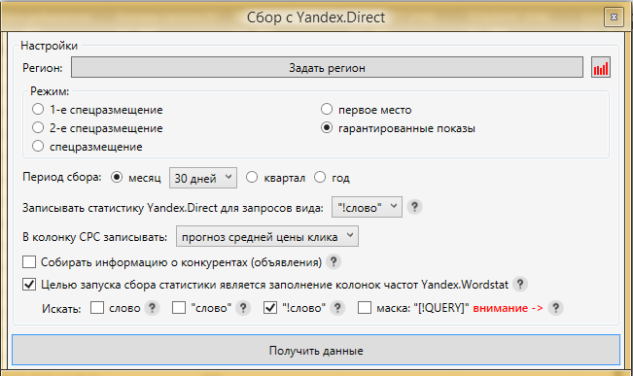Click 'Искать:' label
This screenshot has width=633, height=376.
[x=61, y=309]
